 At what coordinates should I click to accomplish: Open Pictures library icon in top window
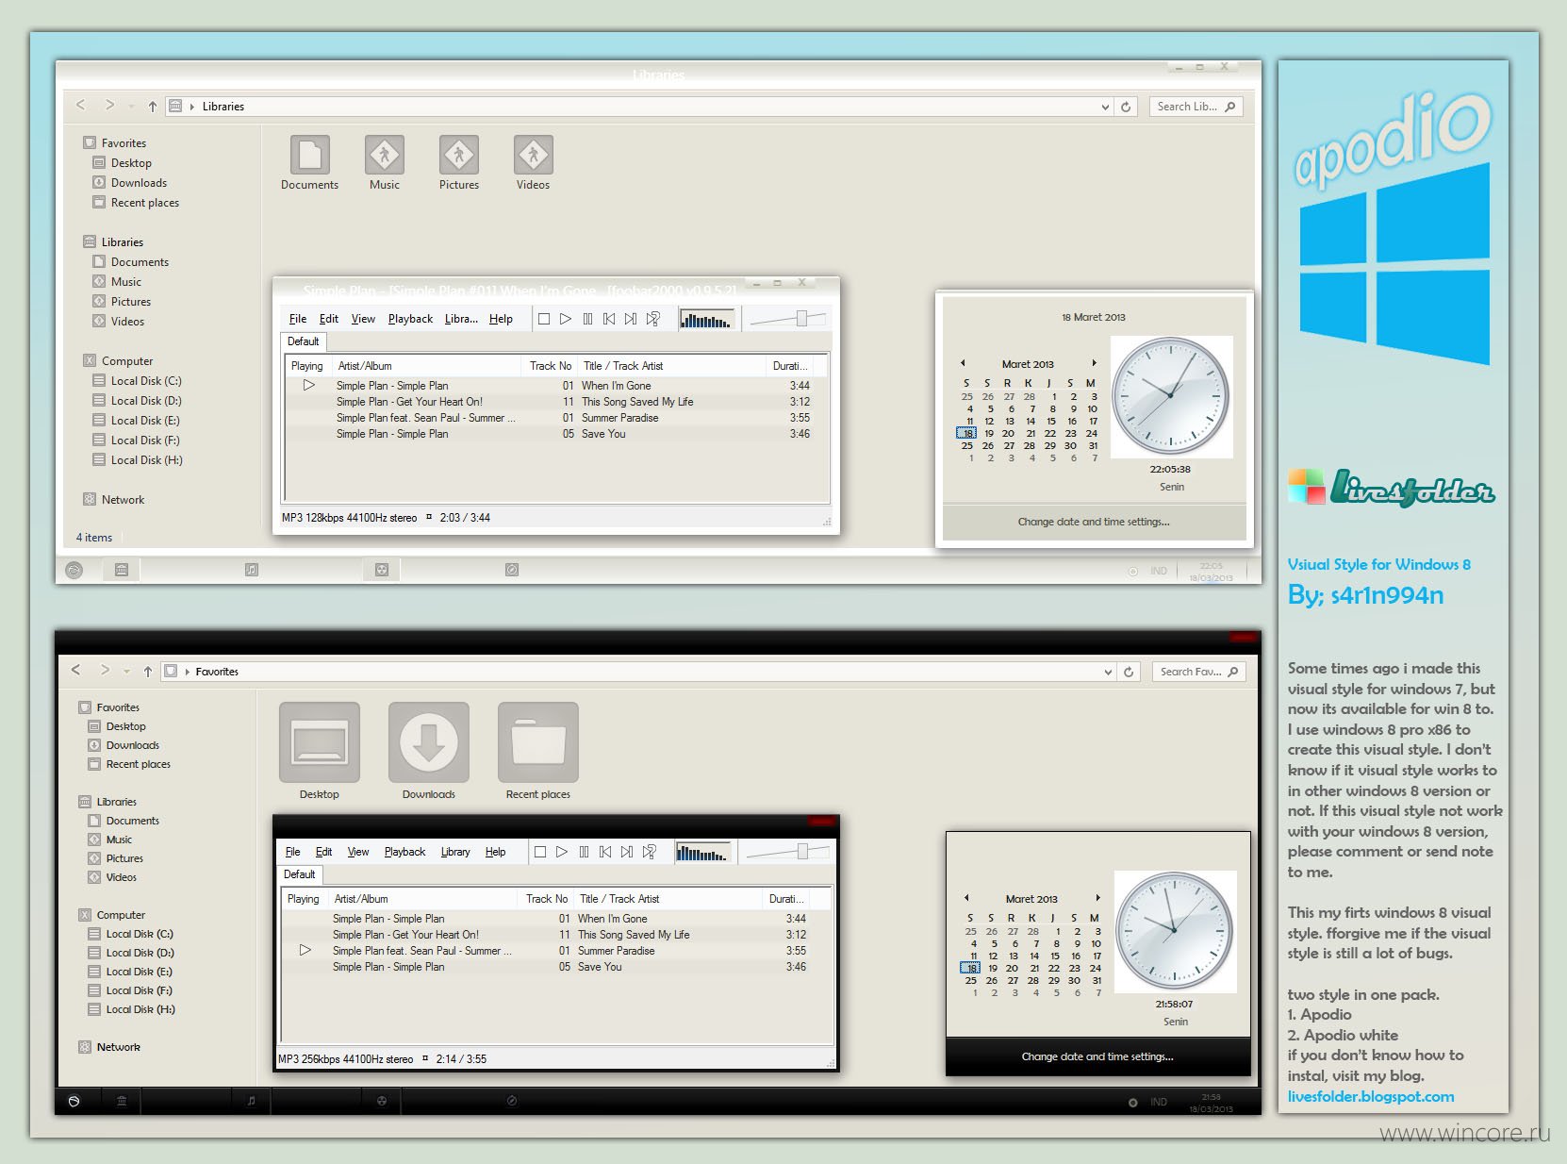pyautogui.click(x=459, y=155)
